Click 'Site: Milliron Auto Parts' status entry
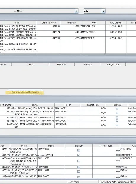Image resolution: width=136 pixels, height=184 pixels. 115,182
